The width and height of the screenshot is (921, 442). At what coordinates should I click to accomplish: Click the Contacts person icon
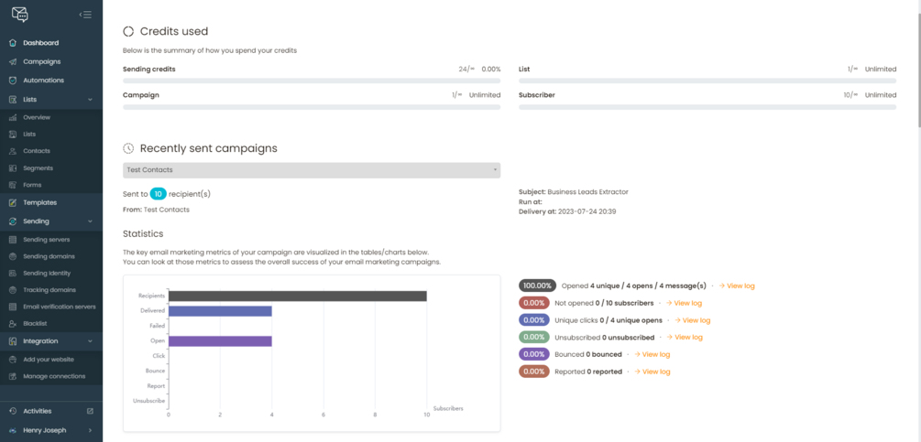[x=13, y=151]
